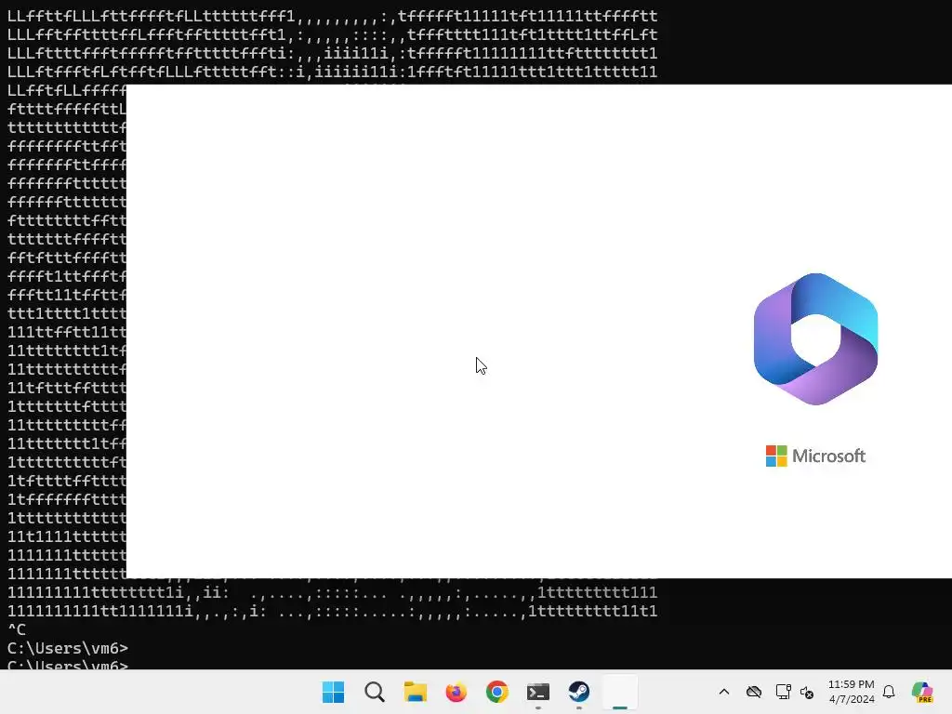The width and height of the screenshot is (952, 714).
Task: Open the notifications bell
Action: pos(889,692)
